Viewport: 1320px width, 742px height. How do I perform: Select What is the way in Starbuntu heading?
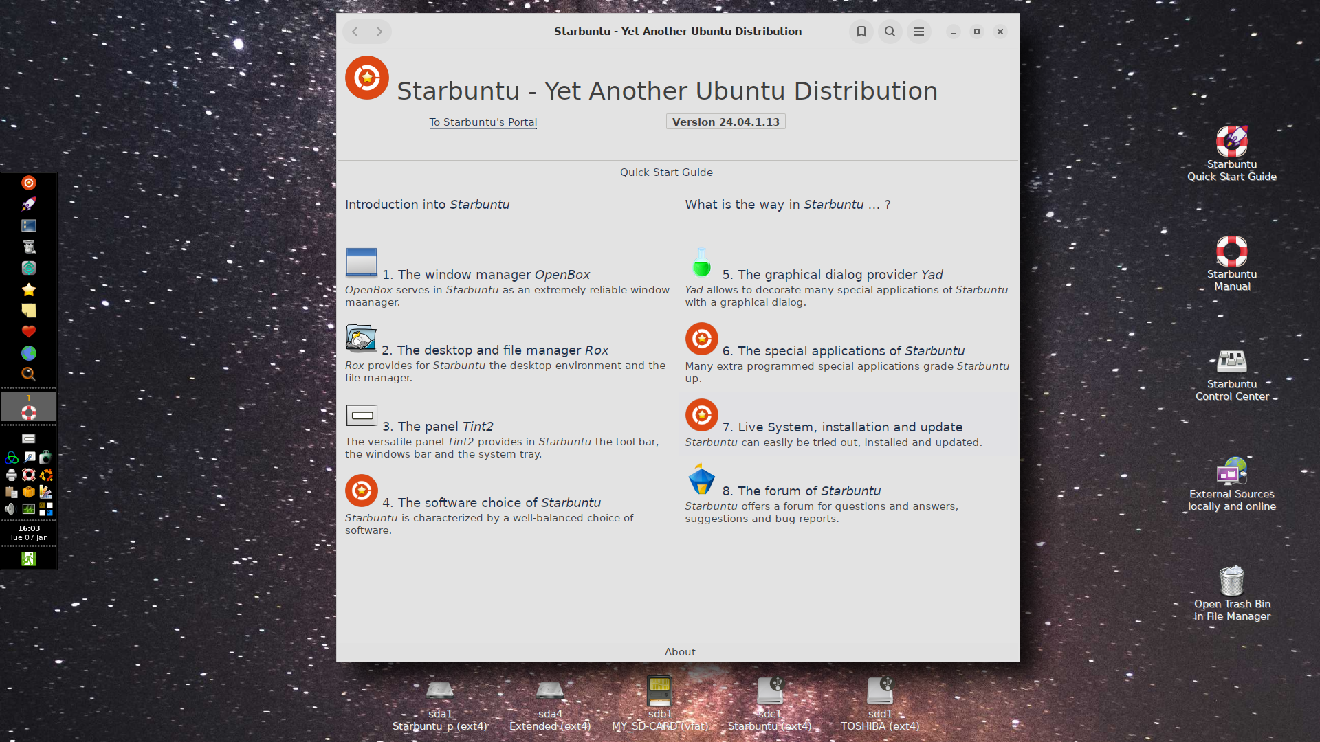pyautogui.click(x=788, y=205)
